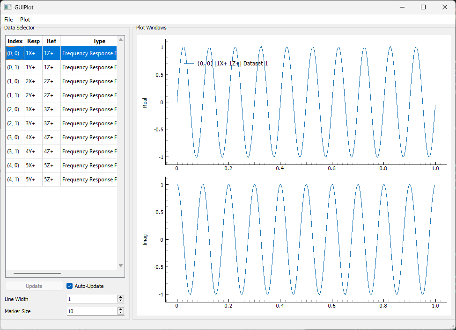Click the Line Width value field
Viewport: 456px width, 330px height.
[91, 299]
